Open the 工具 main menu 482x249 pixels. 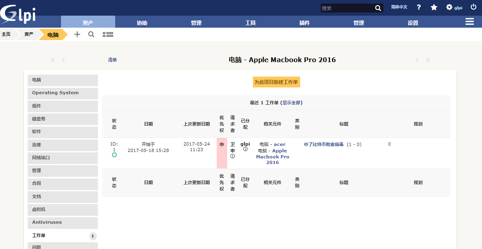pyautogui.click(x=250, y=23)
